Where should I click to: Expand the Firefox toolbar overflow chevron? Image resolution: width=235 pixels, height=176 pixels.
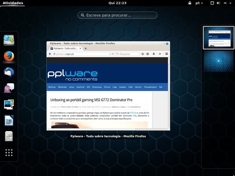[160, 54]
